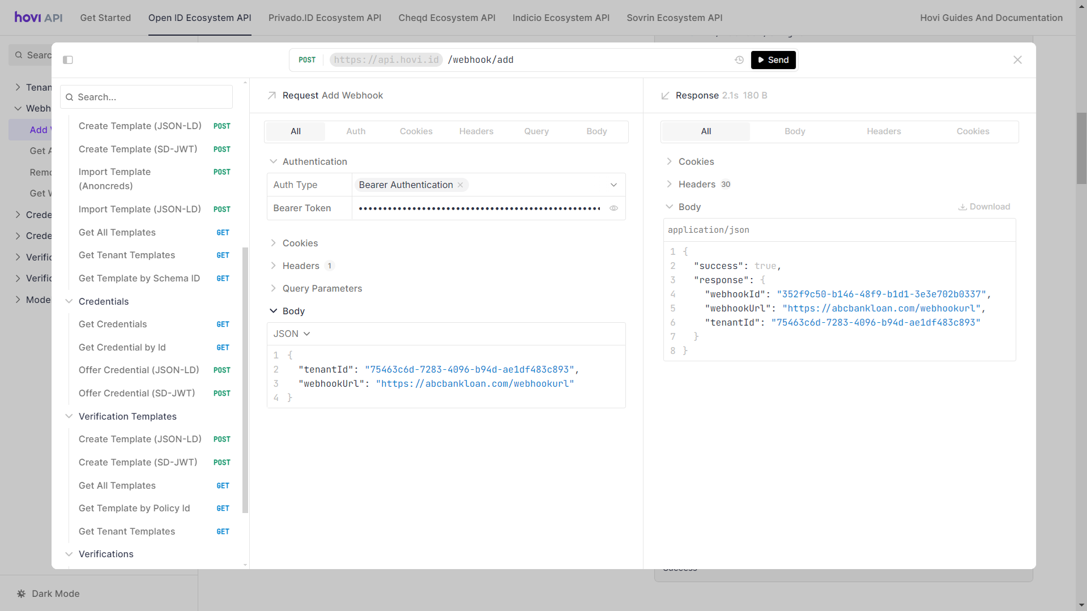The height and width of the screenshot is (611, 1087).
Task: Toggle Dark Mode
Action: point(56,593)
